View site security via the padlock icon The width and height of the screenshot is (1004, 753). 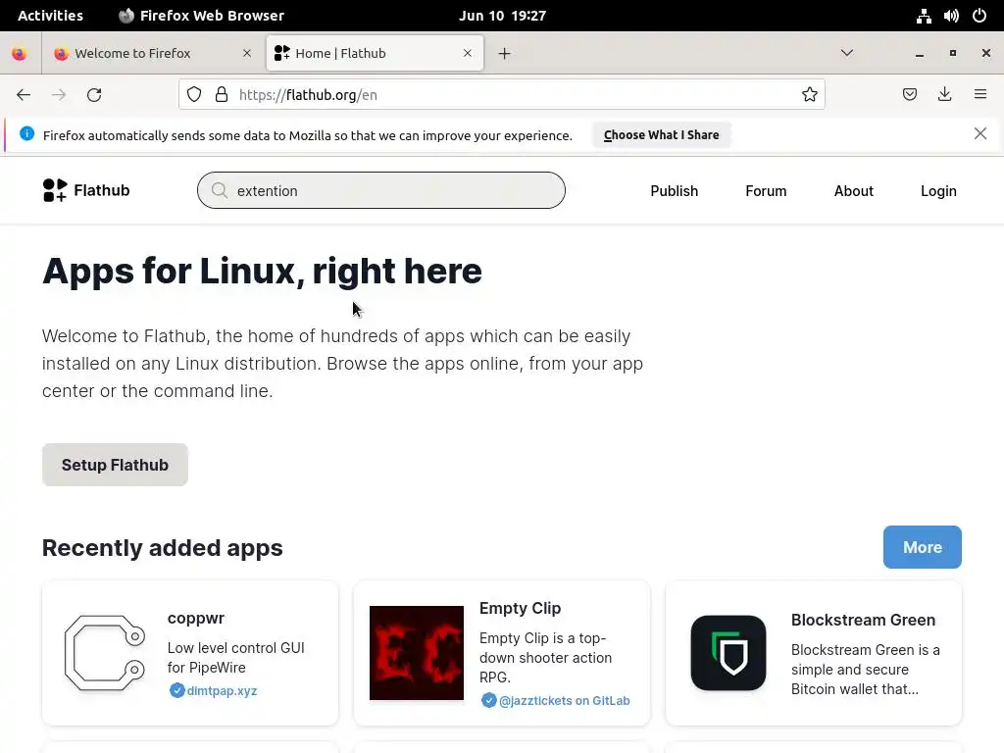coord(222,95)
